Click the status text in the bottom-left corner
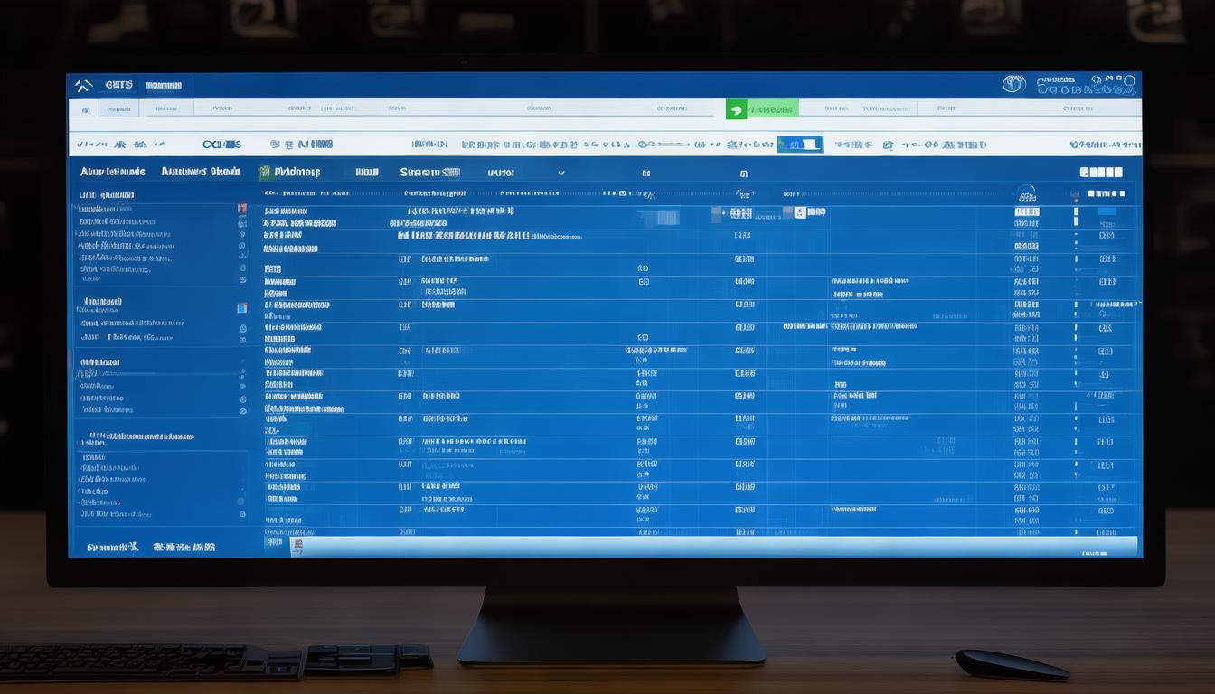This screenshot has width=1215, height=694. point(112,547)
